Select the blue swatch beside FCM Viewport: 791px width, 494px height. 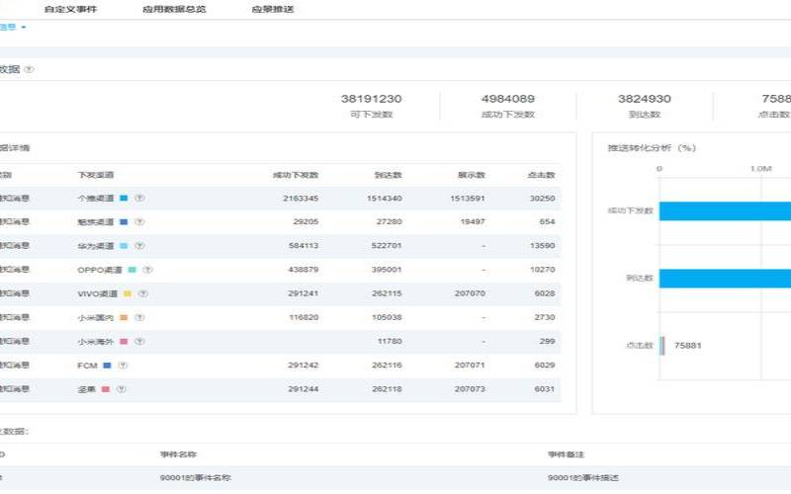point(107,365)
